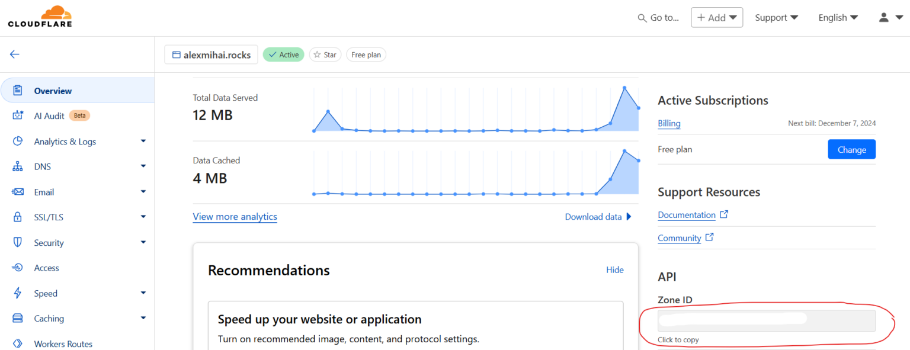Open the Add dropdown

[717, 17]
